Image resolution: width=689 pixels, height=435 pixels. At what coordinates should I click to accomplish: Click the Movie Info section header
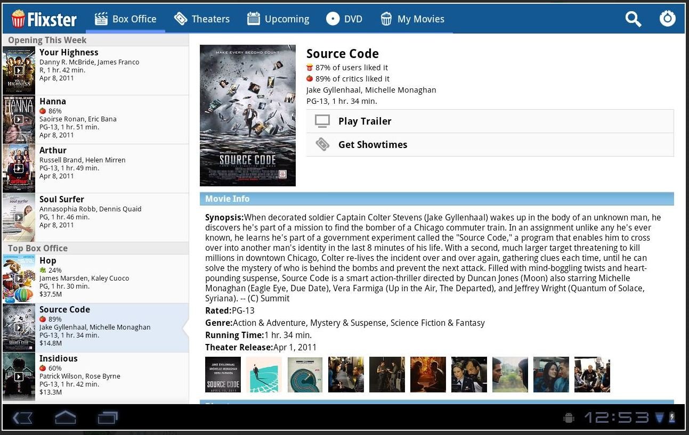point(437,199)
